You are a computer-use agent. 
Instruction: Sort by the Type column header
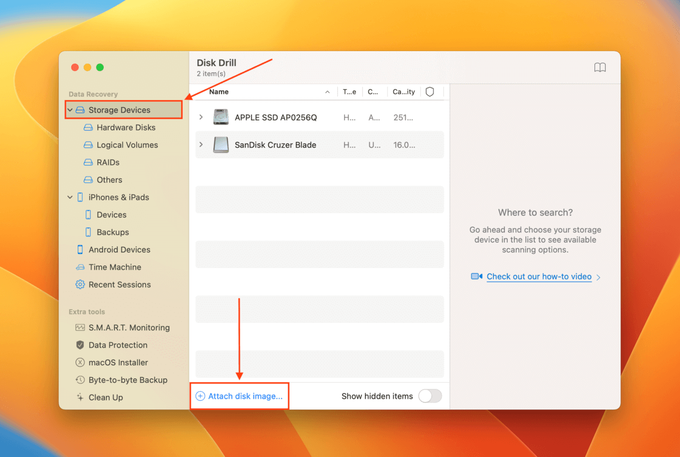click(x=350, y=92)
